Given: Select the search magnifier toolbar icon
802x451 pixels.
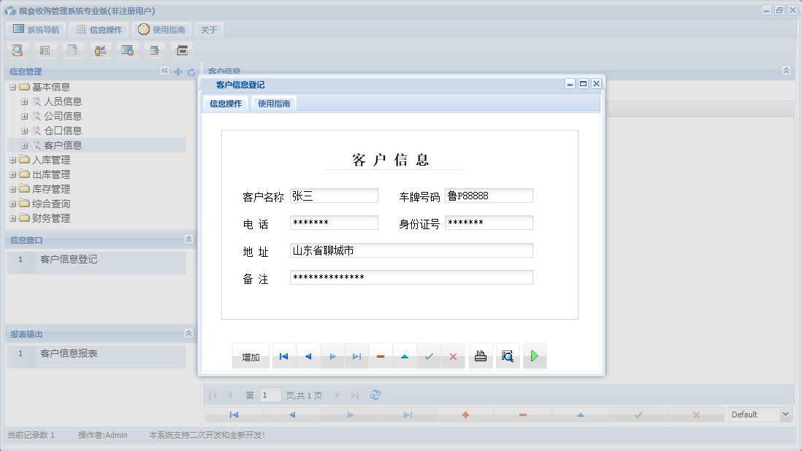Looking at the screenshot, I should 17,50.
